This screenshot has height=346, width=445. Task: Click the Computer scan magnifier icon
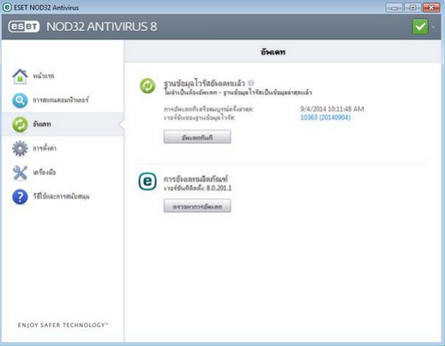click(20, 100)
